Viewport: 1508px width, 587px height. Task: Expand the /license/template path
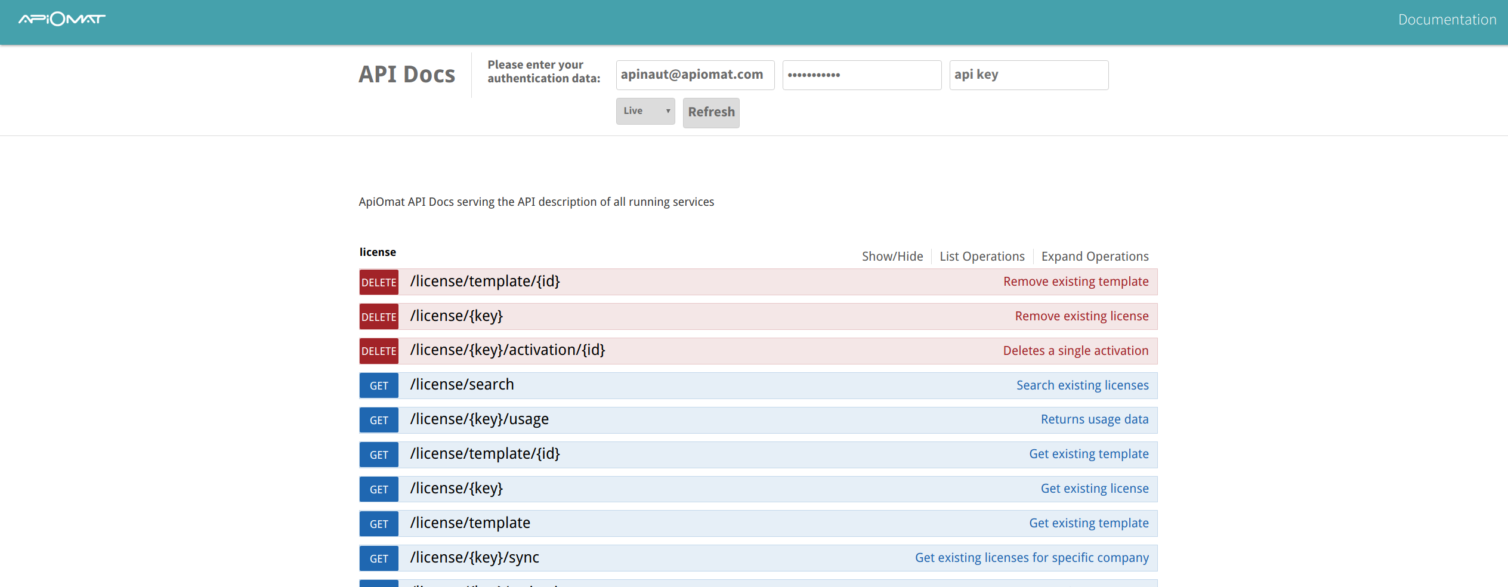tap(470, 523)
